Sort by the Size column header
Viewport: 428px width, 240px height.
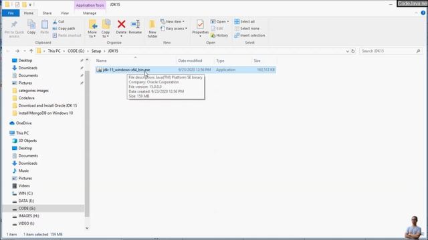point(257,61)
